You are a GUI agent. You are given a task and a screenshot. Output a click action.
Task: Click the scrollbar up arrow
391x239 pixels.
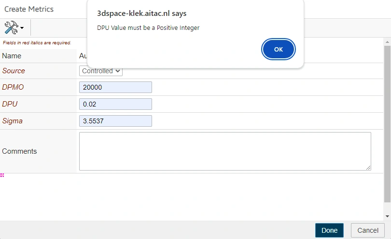click(387, 42)
